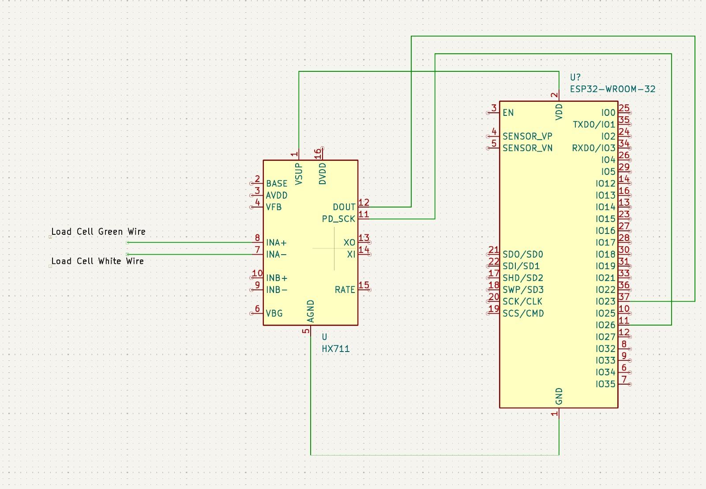Select the 'U?' reference above the ESP32

point(575,78)
